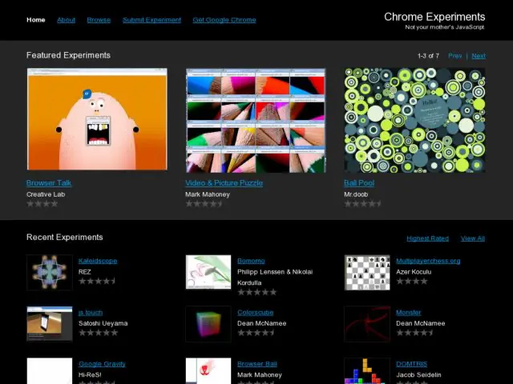
Task: Open the Ball Pool title link
Action: (x=359, y=183)
